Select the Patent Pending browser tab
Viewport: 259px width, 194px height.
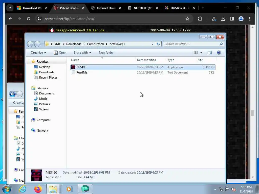[x=69, y=8]
